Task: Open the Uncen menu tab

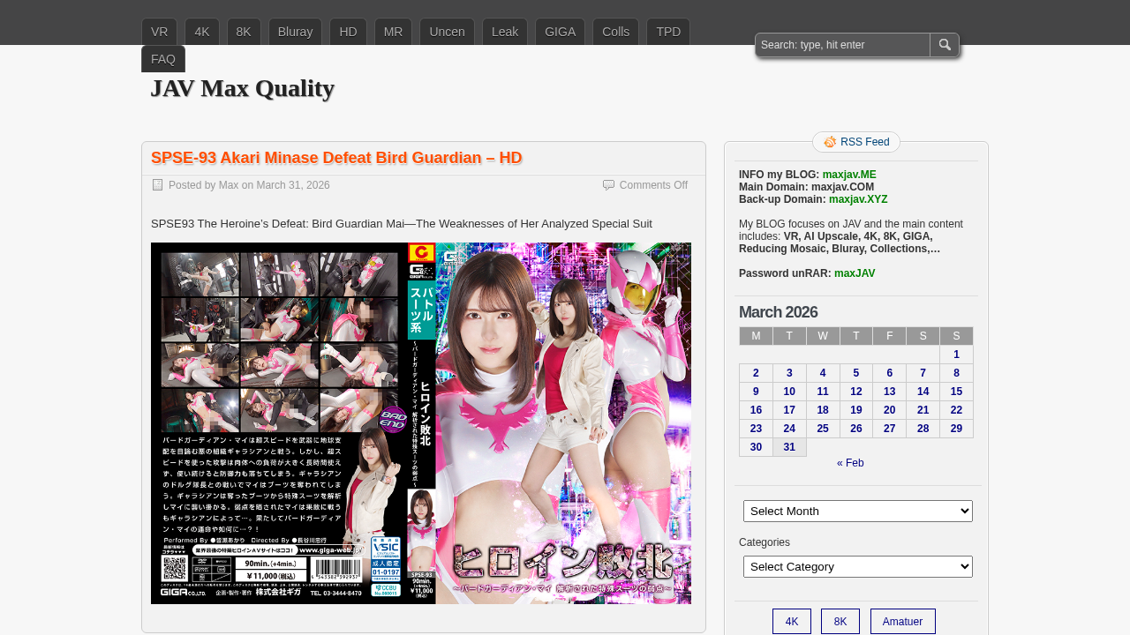Action: coord(447,32)
